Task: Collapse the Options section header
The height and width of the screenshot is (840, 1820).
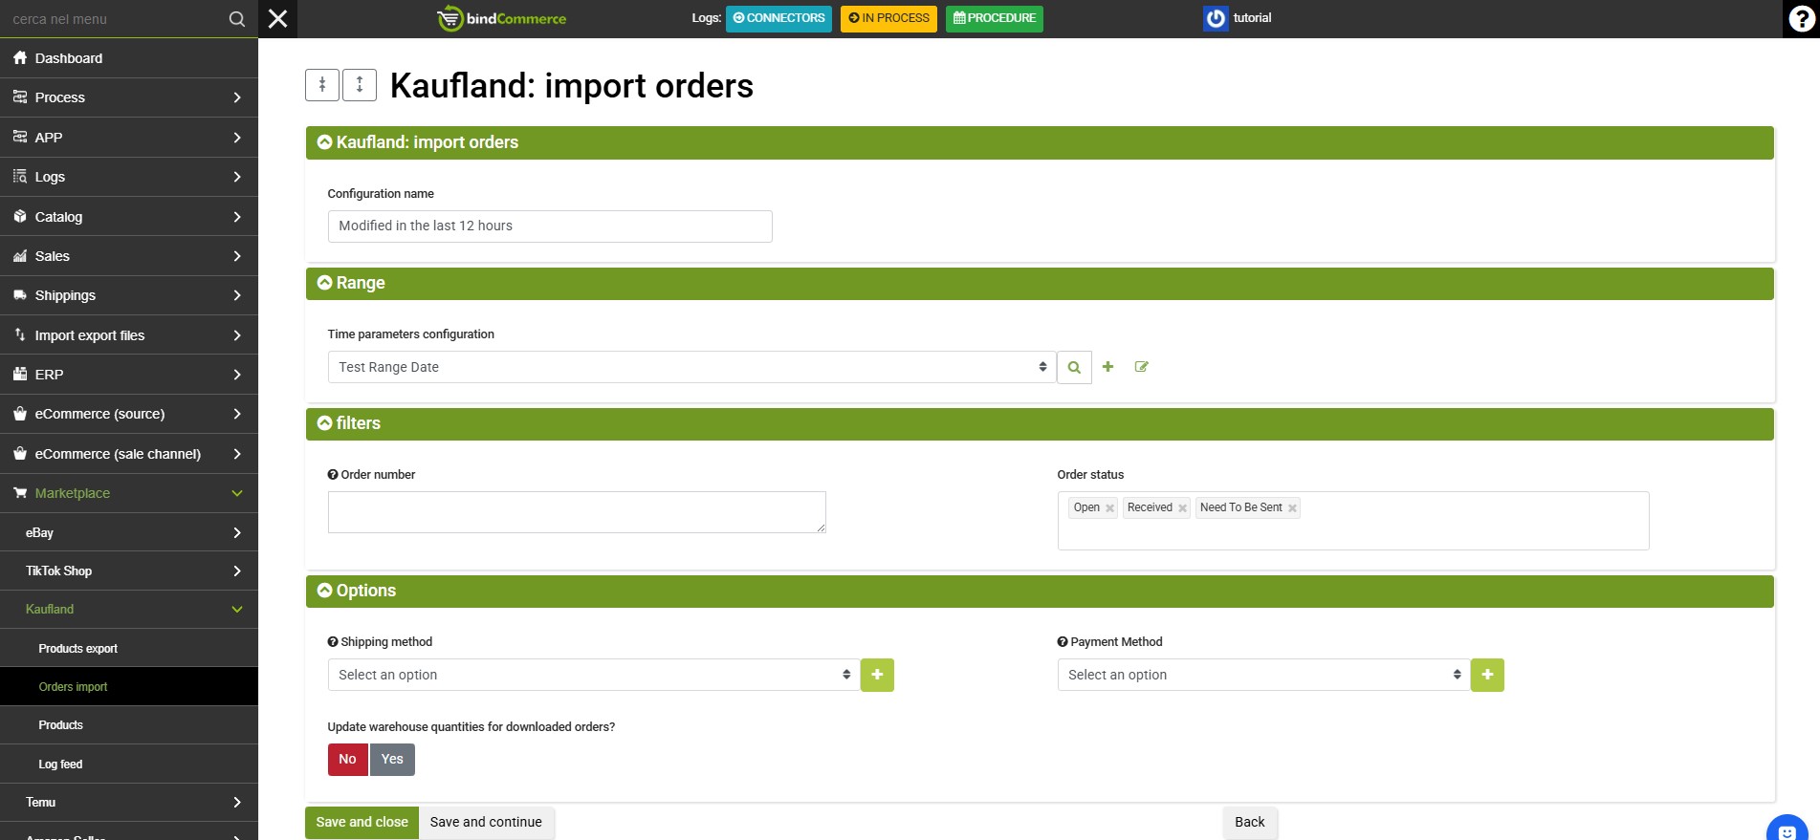Action: [x=1040, y=591]
